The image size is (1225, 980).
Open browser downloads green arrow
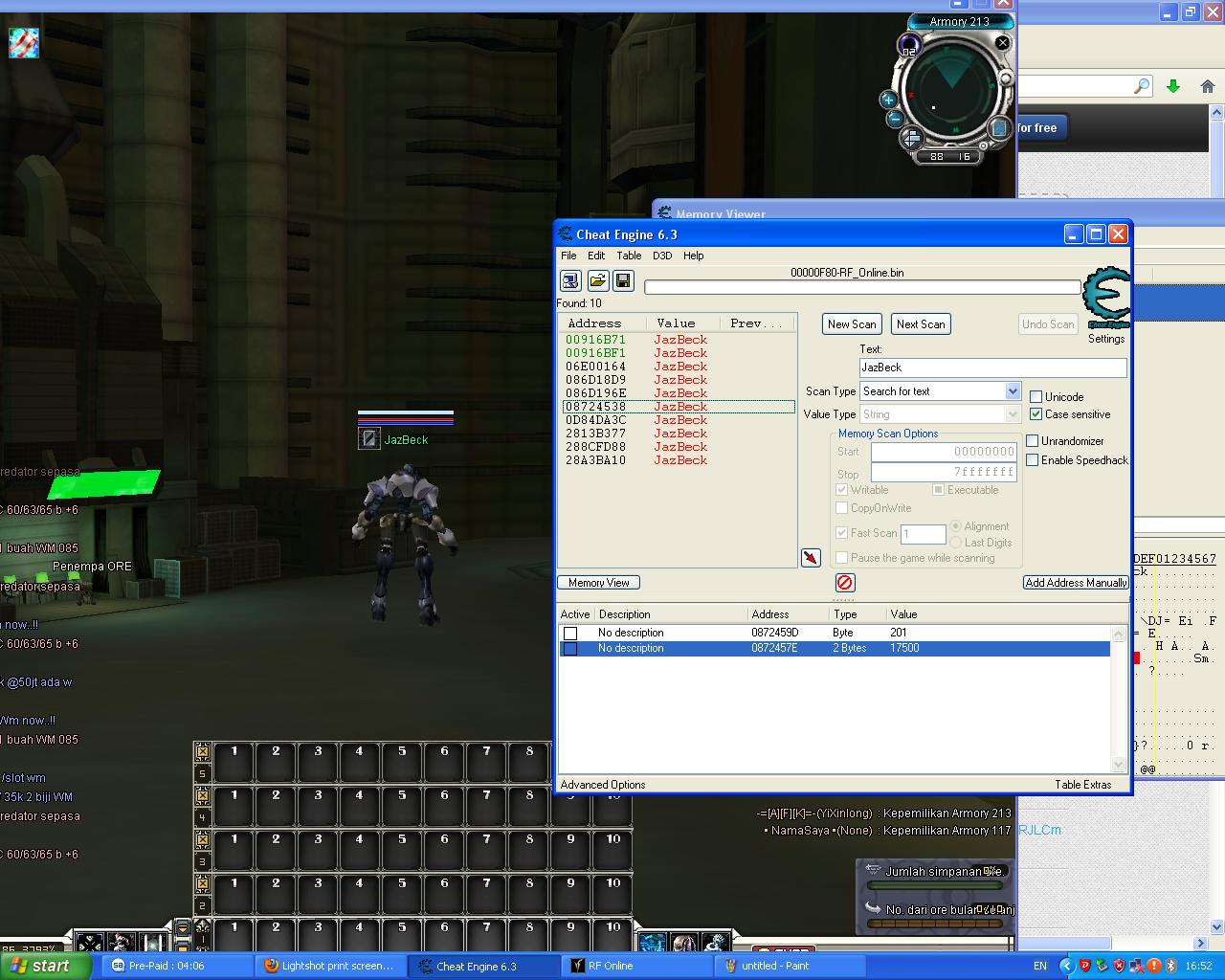click(x=1173, y=87)
